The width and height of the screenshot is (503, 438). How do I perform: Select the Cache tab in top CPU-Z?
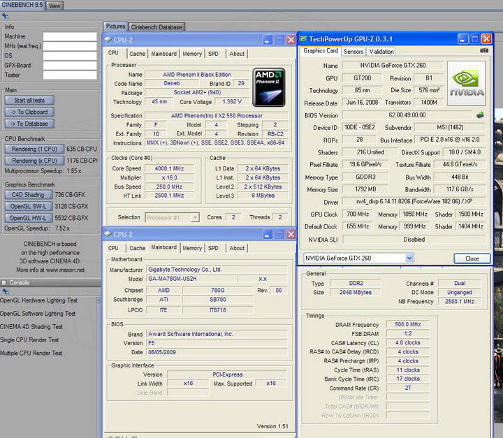pyautogui.click(x=138, y=53)
